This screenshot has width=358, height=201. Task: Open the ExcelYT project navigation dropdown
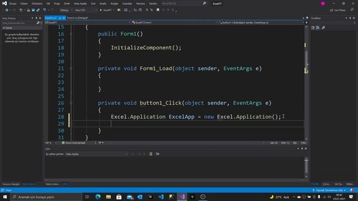(x=88, y=22)
